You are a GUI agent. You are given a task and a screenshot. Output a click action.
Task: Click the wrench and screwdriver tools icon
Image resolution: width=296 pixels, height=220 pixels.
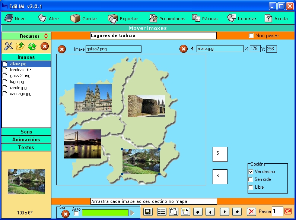9,46
